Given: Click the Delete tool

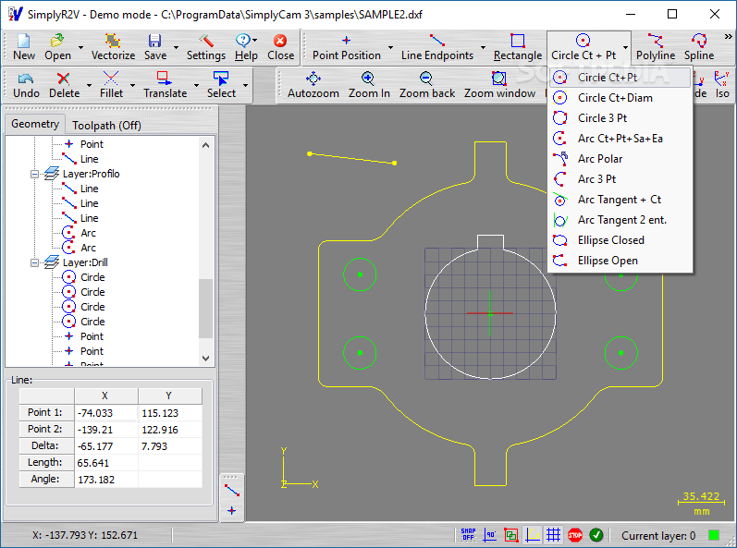Looking at the screenshot, I should click(64, 85).
